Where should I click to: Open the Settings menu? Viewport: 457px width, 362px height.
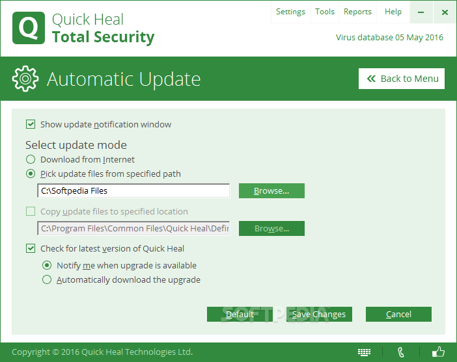[290, 12]
